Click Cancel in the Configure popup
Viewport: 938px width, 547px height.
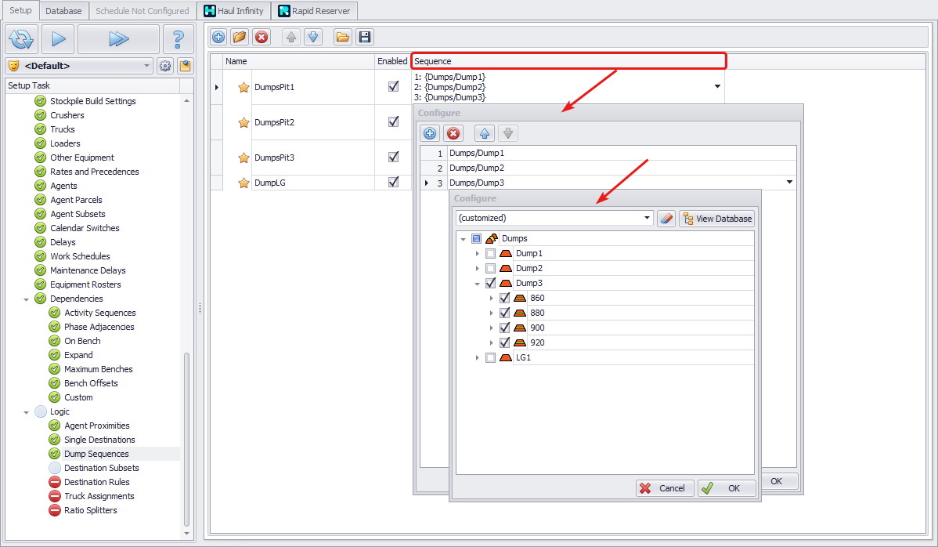point(665,488)
